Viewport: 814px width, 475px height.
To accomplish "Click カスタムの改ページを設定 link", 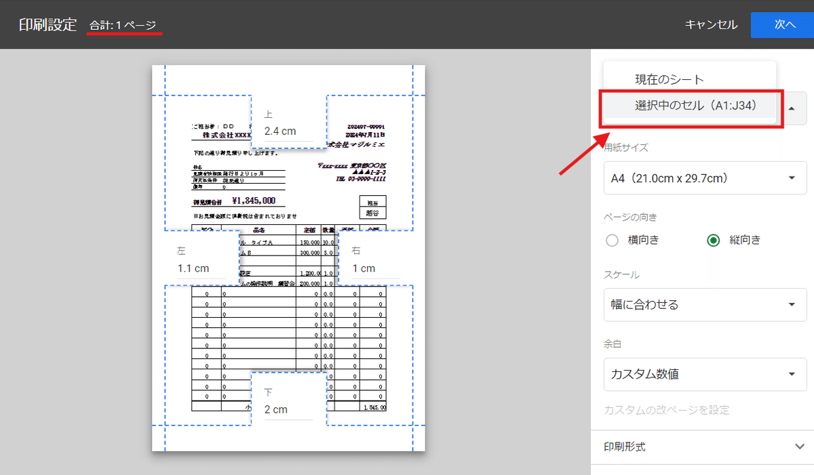I will [666, 410].
